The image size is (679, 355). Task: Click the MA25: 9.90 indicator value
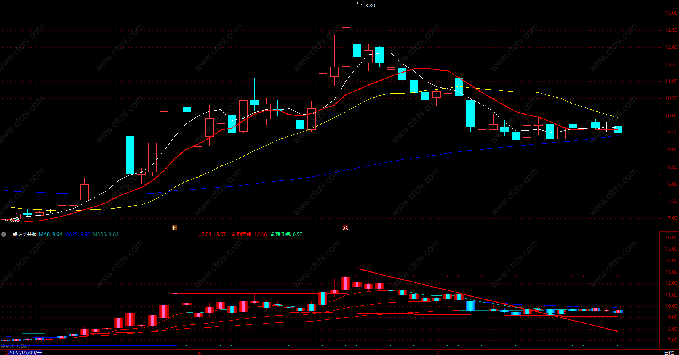pos(77,234)
